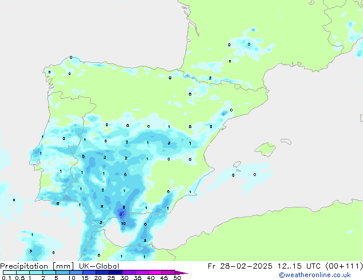Select the 0.5–1 mm legend swatch
Screen dimensions: 363x280
coord(23,273)
